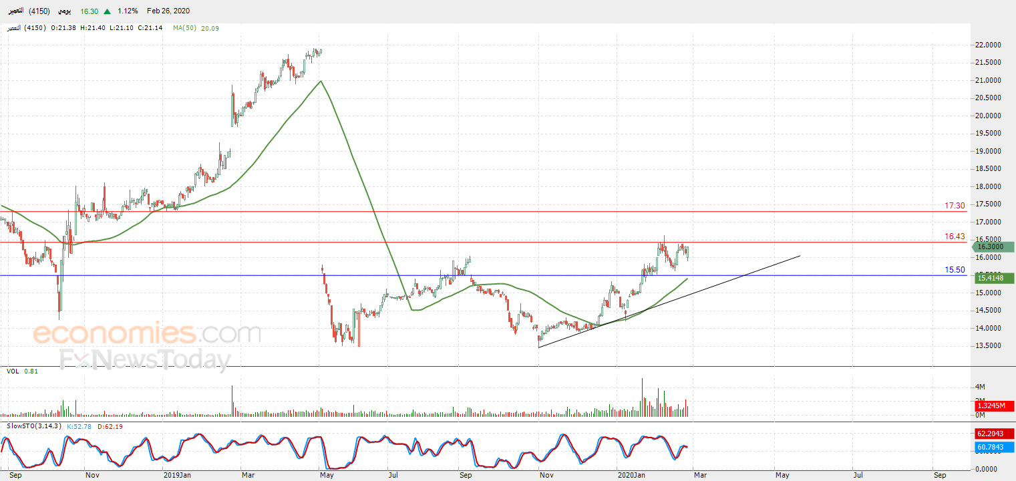Click the 1.3245M volume value tag
Viewport: 1016px width, 481px height.
[995, 406]
